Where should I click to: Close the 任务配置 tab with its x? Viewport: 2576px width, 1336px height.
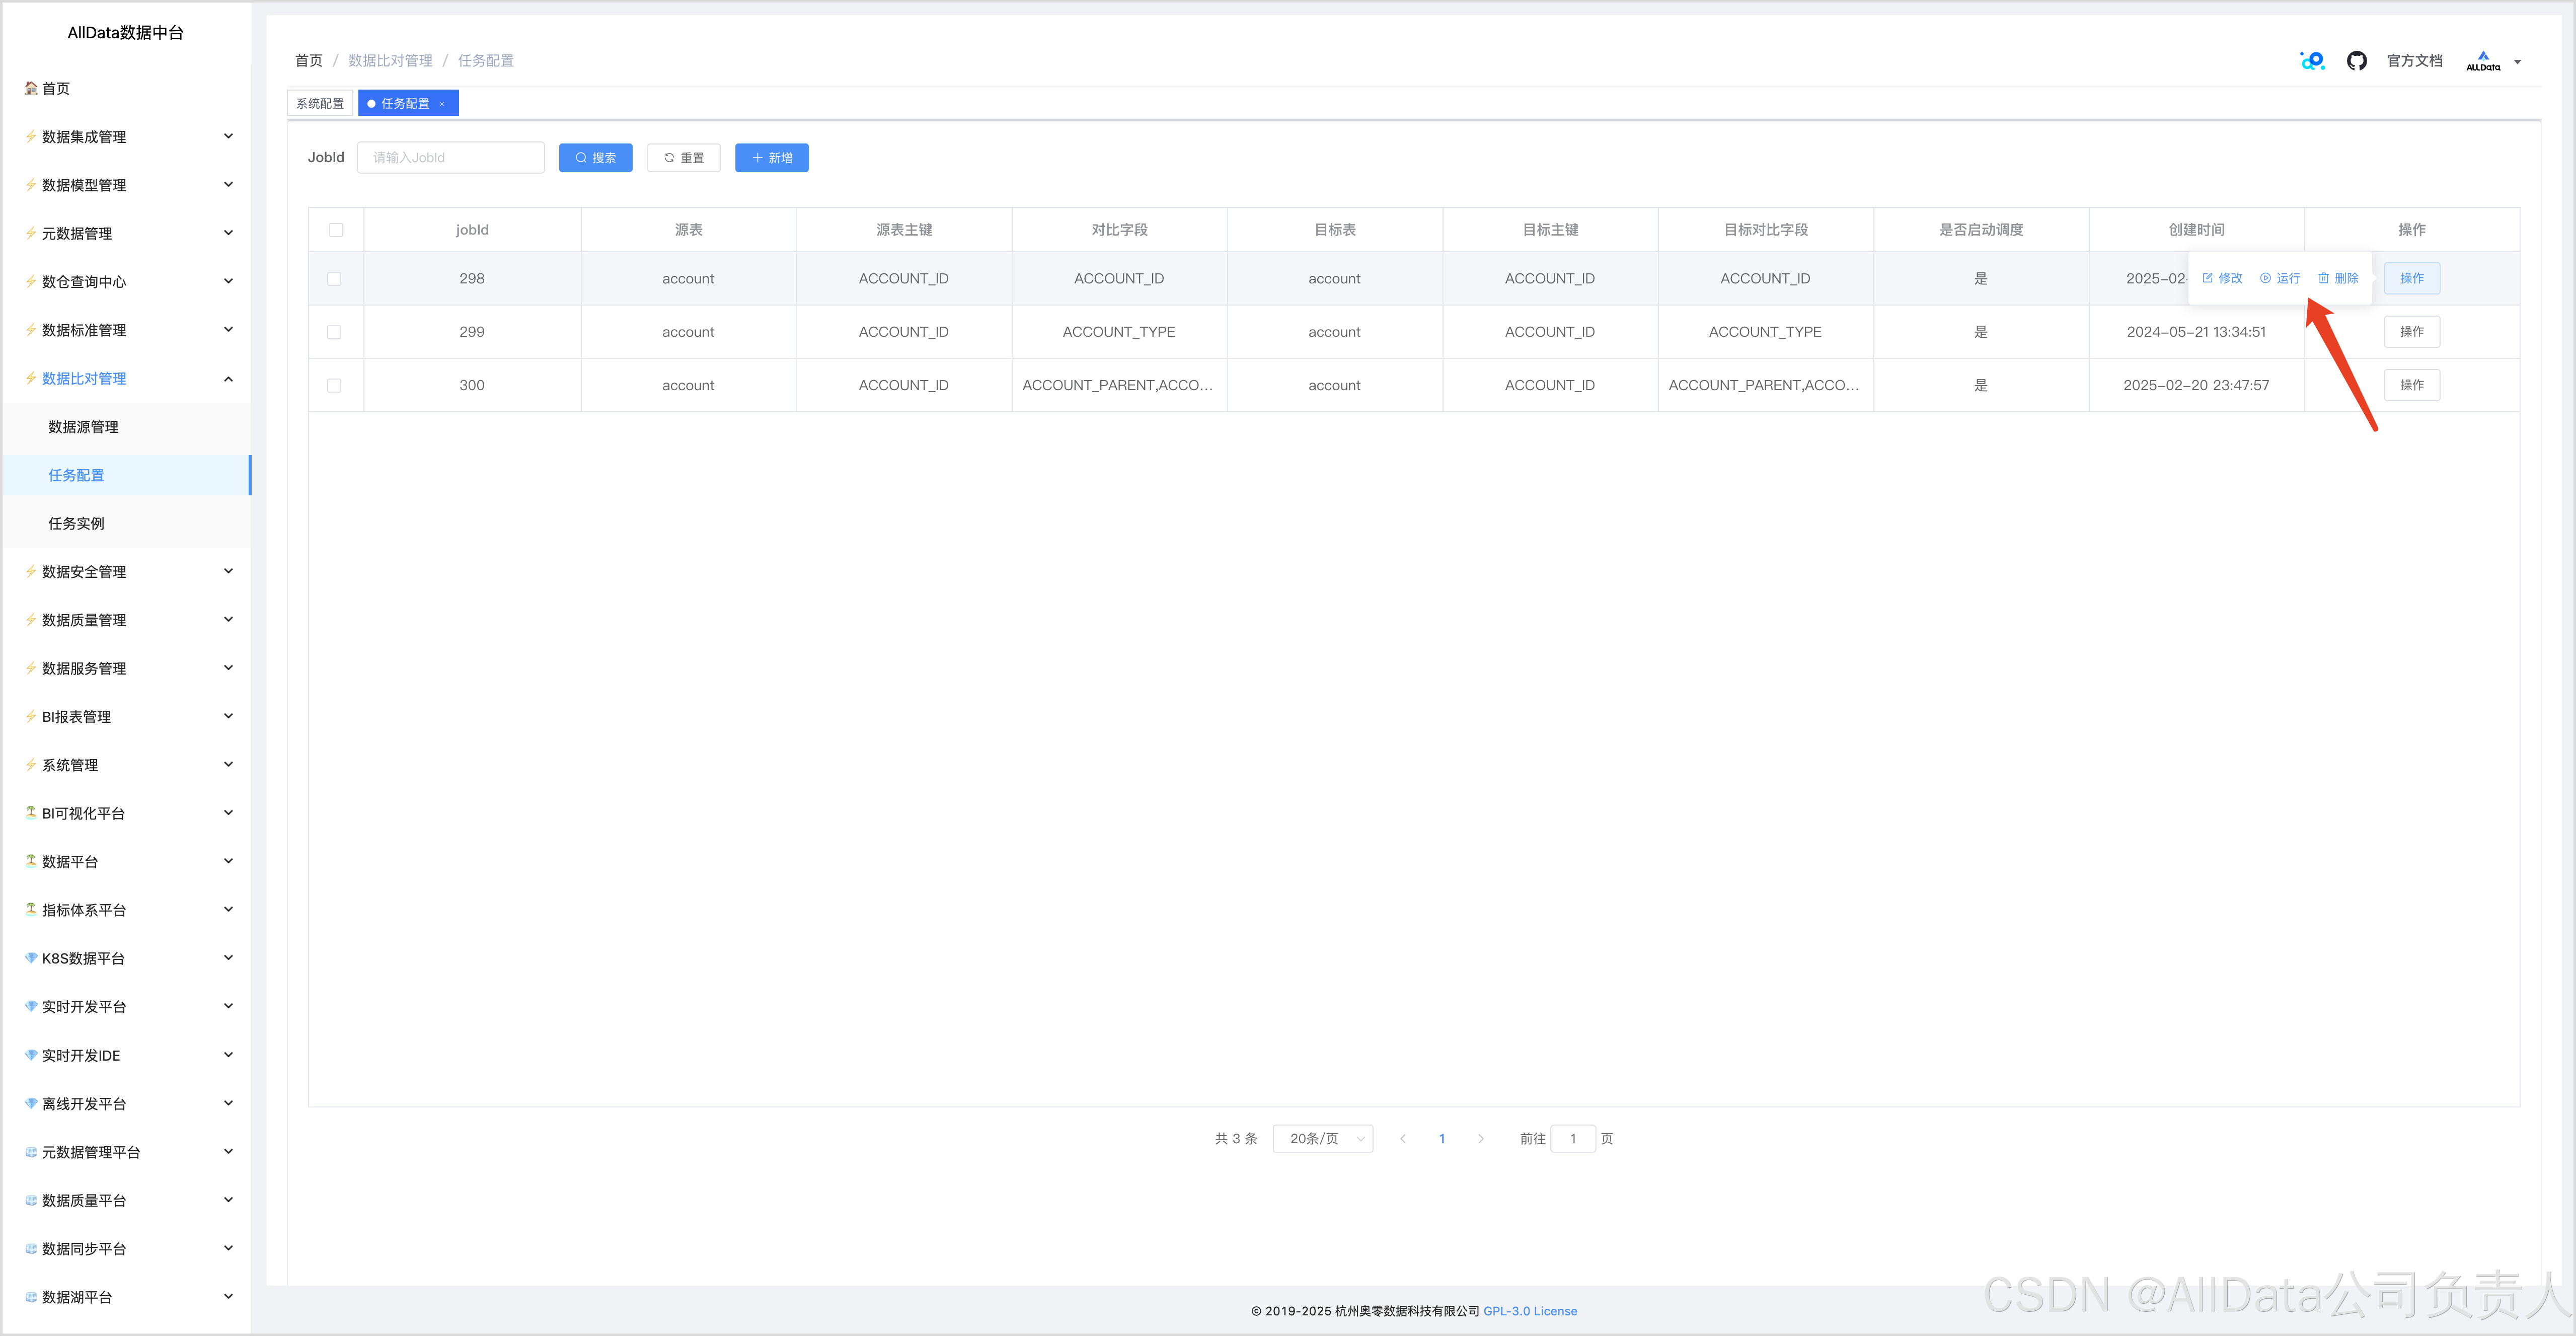(x=442, y=104)
